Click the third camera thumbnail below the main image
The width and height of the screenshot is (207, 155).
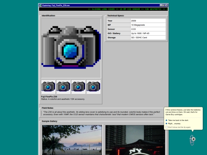(78, 87)
